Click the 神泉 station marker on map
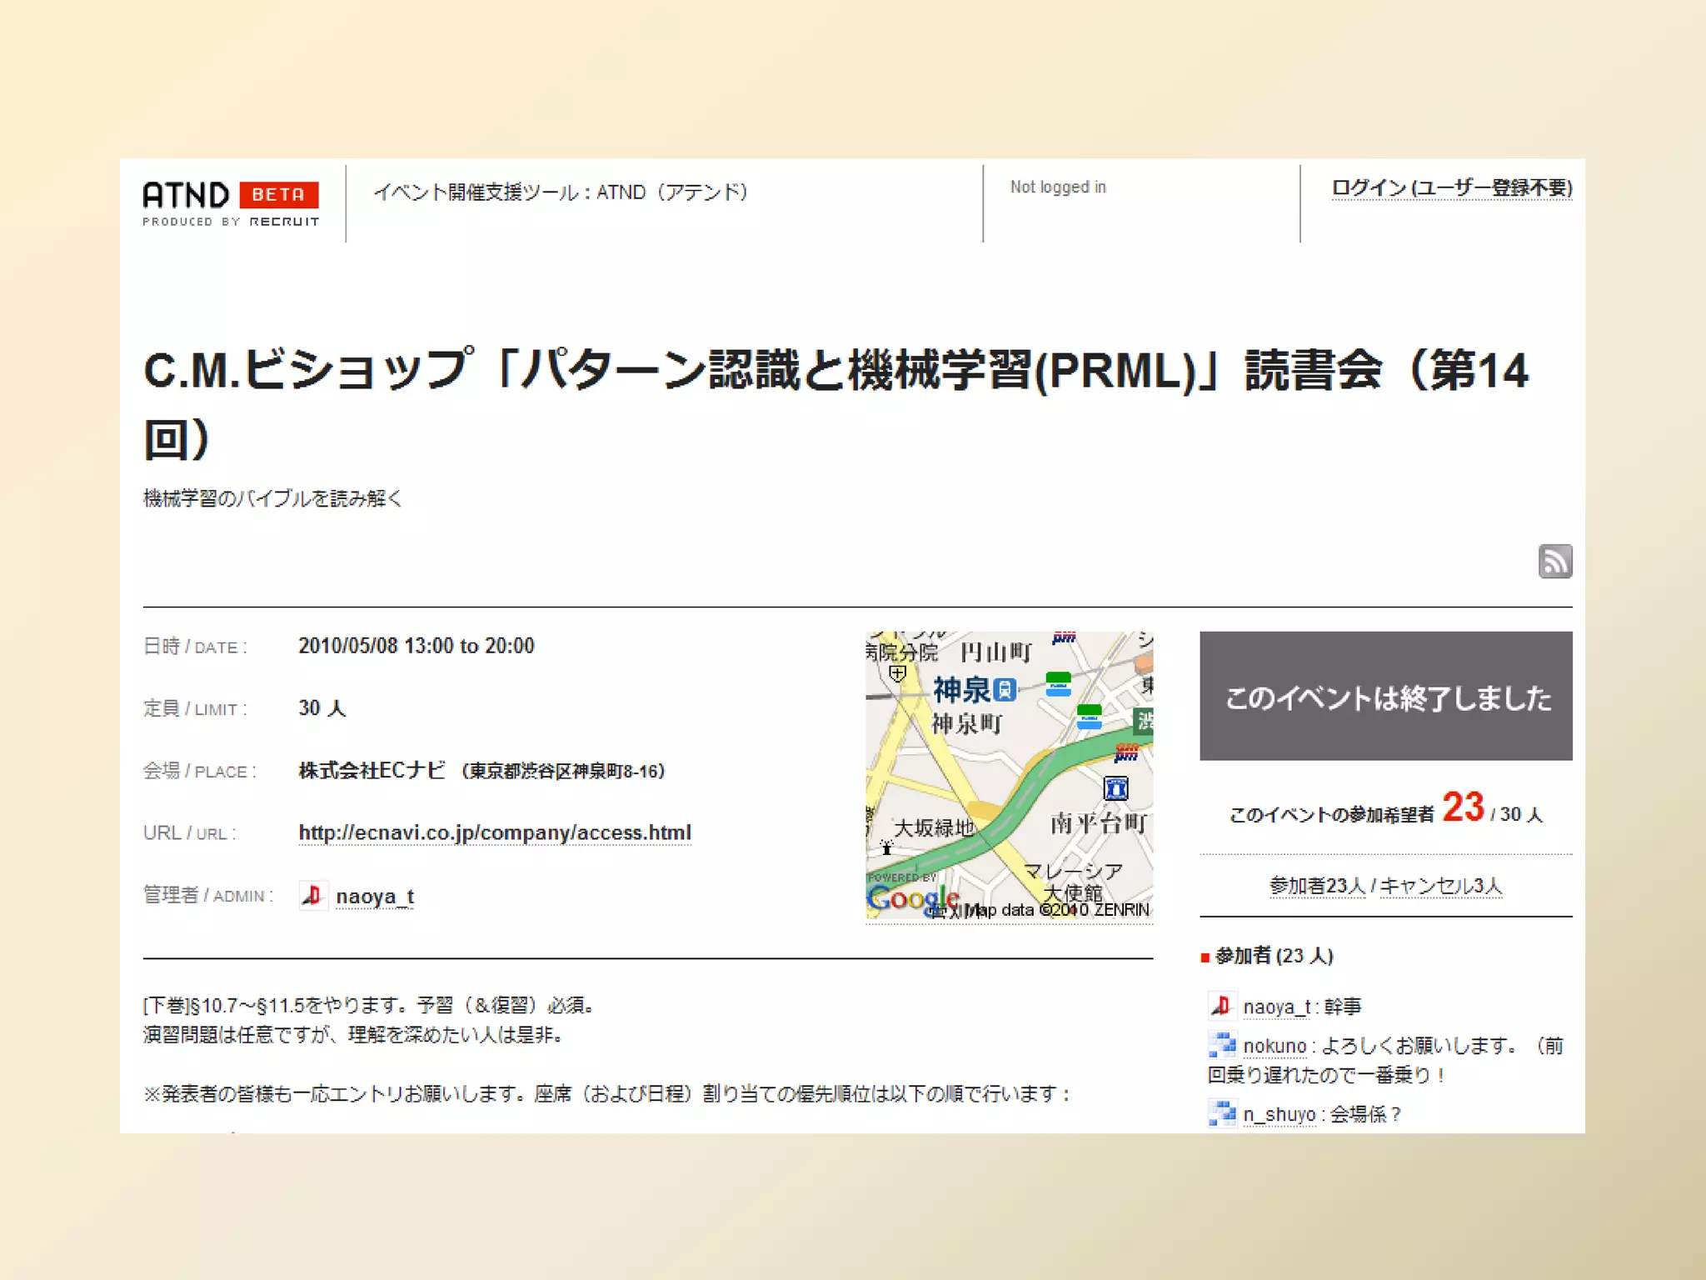 [1005, 690]
